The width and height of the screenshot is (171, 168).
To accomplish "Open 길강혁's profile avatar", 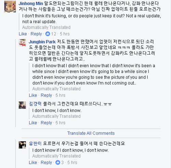I will pyautogui.click(x=22, y=105).
